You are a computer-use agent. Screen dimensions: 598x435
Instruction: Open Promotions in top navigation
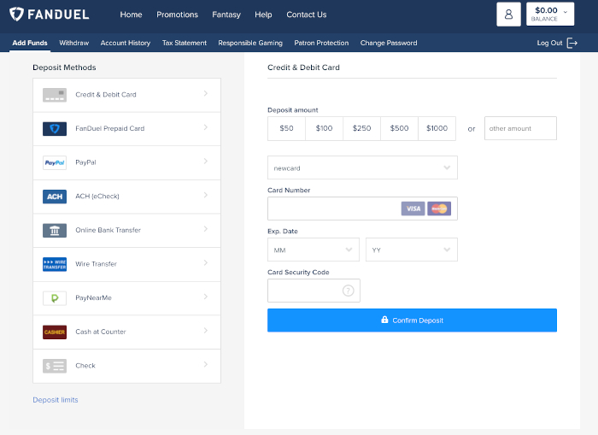(x=177, y=15)
